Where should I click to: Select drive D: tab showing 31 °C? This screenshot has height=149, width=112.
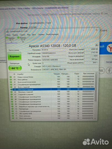(23, 39)
